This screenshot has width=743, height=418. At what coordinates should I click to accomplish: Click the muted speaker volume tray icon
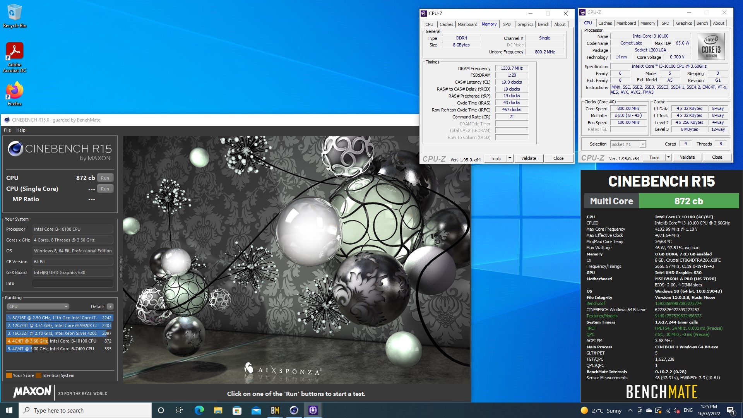(677, 410)
